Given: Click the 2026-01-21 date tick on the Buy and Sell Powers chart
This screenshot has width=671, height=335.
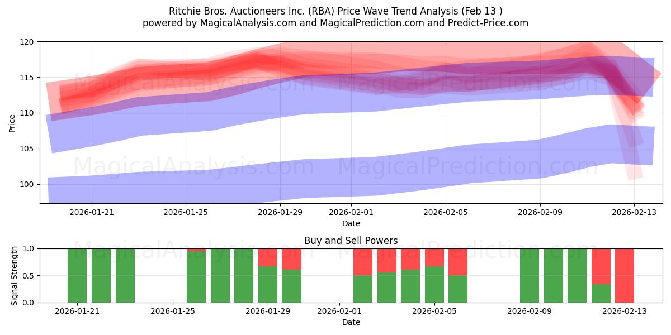Looking at the screenshot, I should point(77,311).
